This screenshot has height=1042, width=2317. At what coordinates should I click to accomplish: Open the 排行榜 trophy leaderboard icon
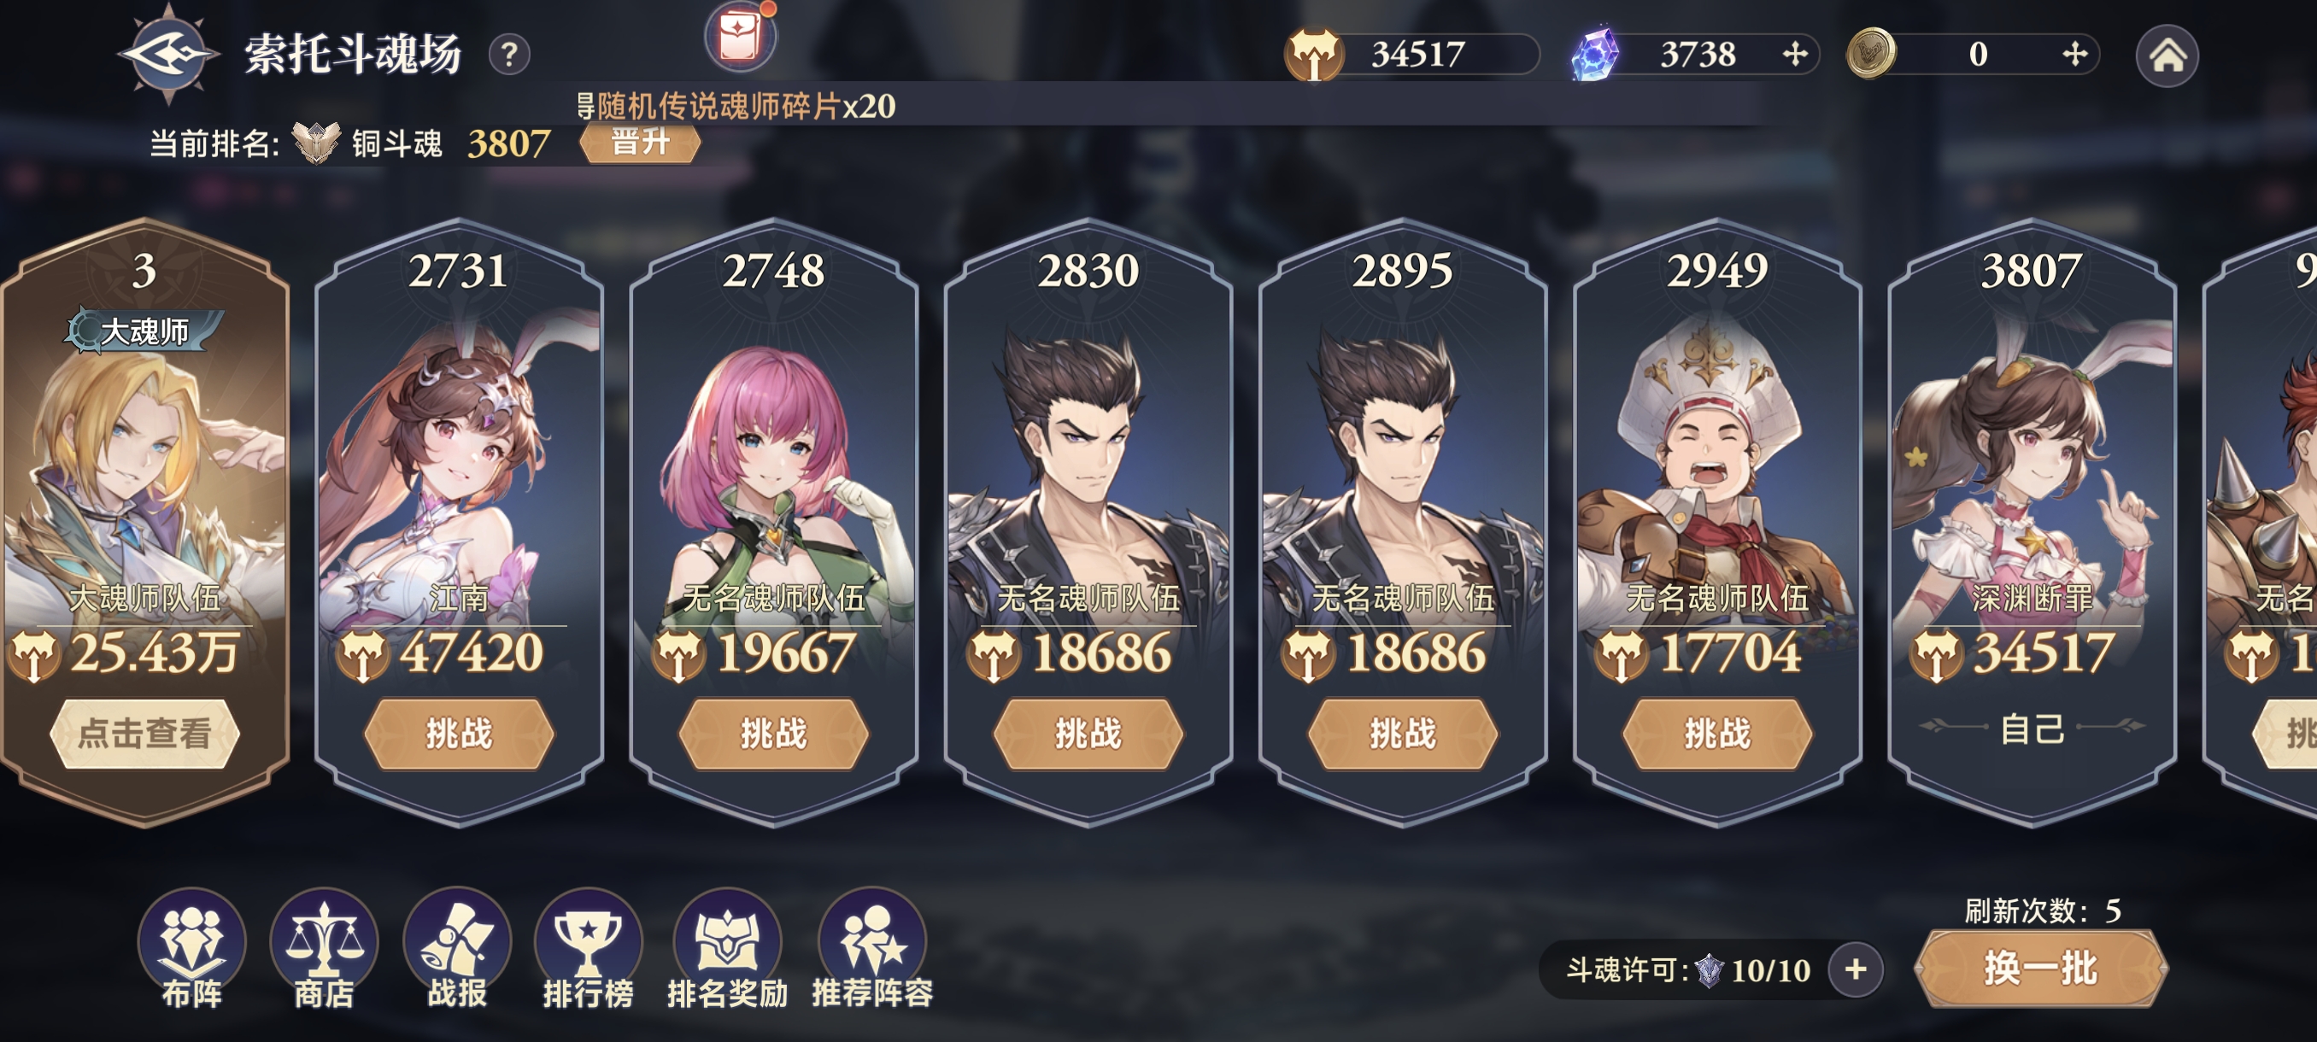point(589,949)
